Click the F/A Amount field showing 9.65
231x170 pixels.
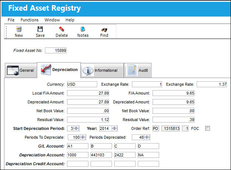tap(174, 93)
